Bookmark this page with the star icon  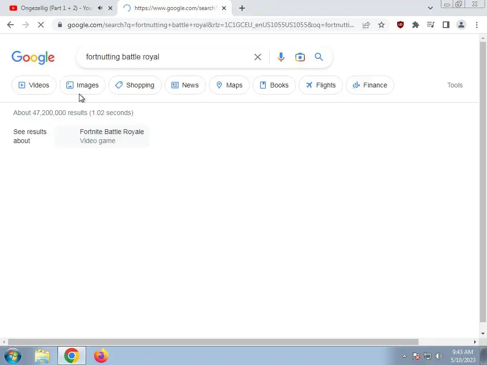[x=381, y=25]
